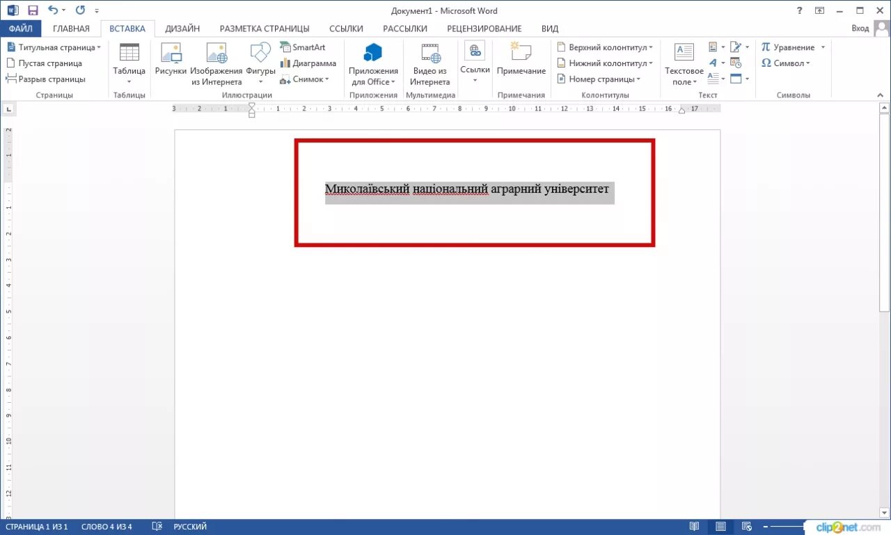Viewport: 891px width, 535px height.
Task: Switch to the РАЗМЕТКА СТРАНИЦЫ tab
Action: [x=265, y=29]
